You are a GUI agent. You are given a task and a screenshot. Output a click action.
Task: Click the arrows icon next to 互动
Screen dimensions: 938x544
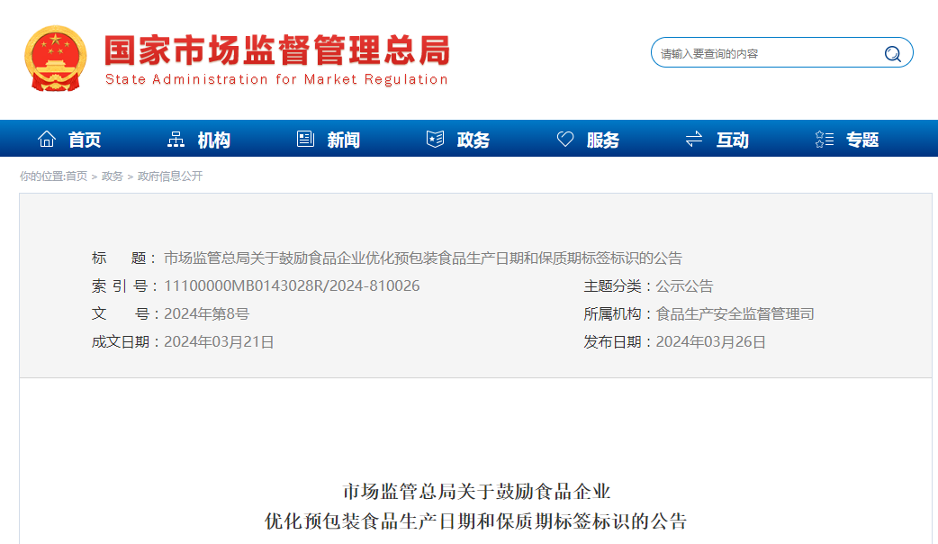[692, 138]
